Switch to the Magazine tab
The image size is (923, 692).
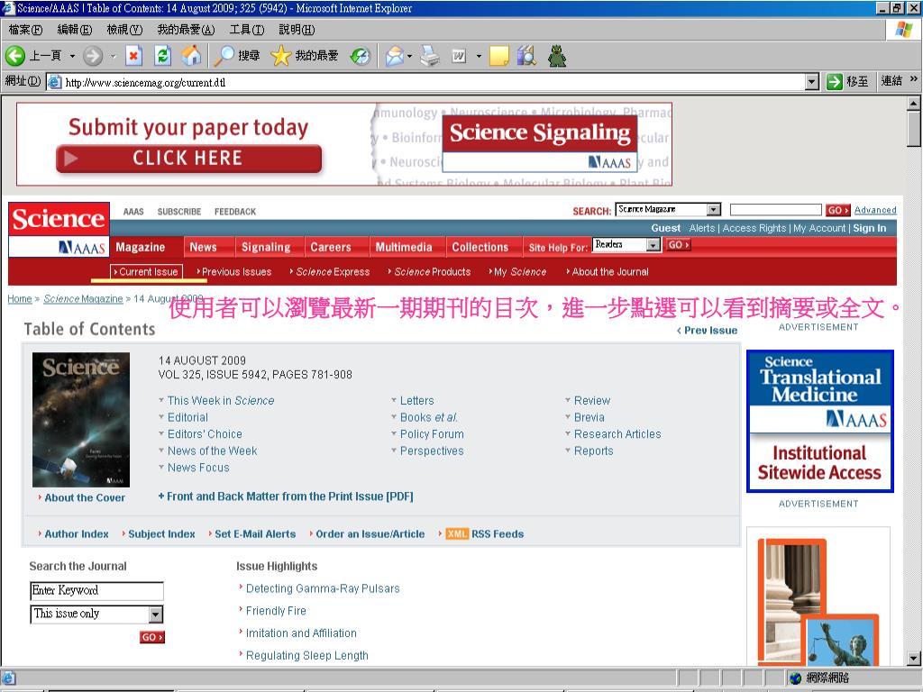pos(140,247)
